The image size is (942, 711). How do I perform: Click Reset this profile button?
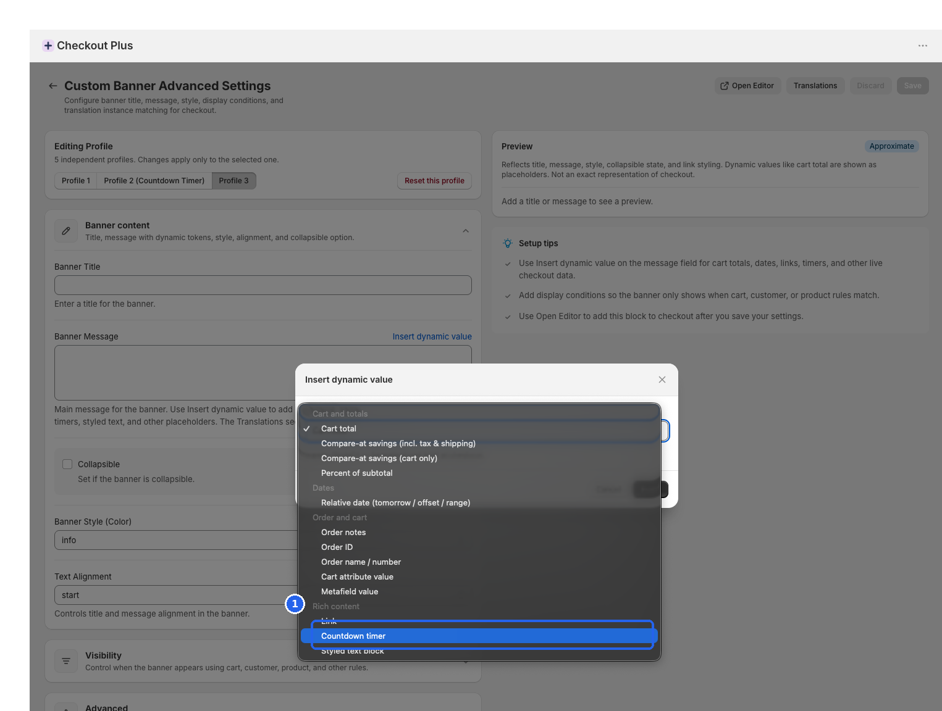point(434,181)
